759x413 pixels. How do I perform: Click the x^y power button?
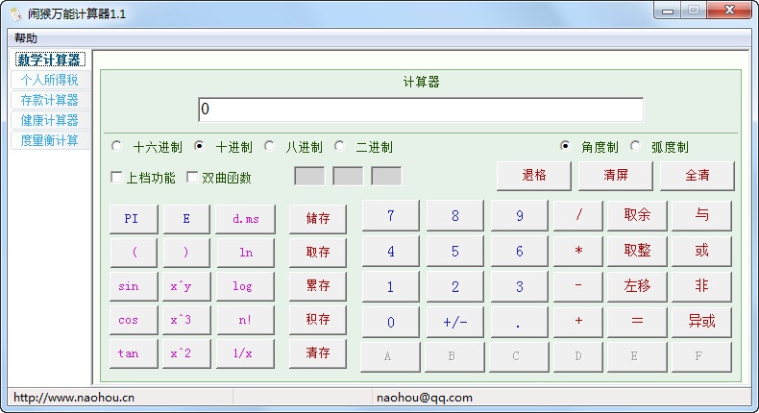[186, 286]
